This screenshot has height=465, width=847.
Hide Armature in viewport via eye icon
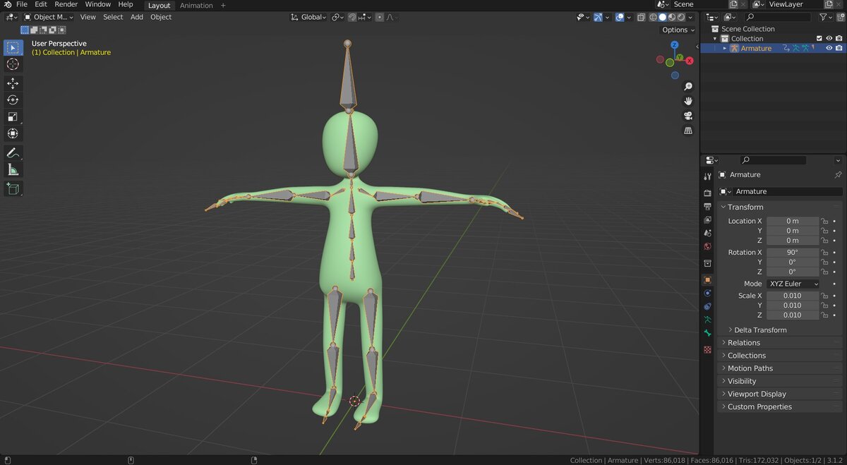click(x=829, y=48)
